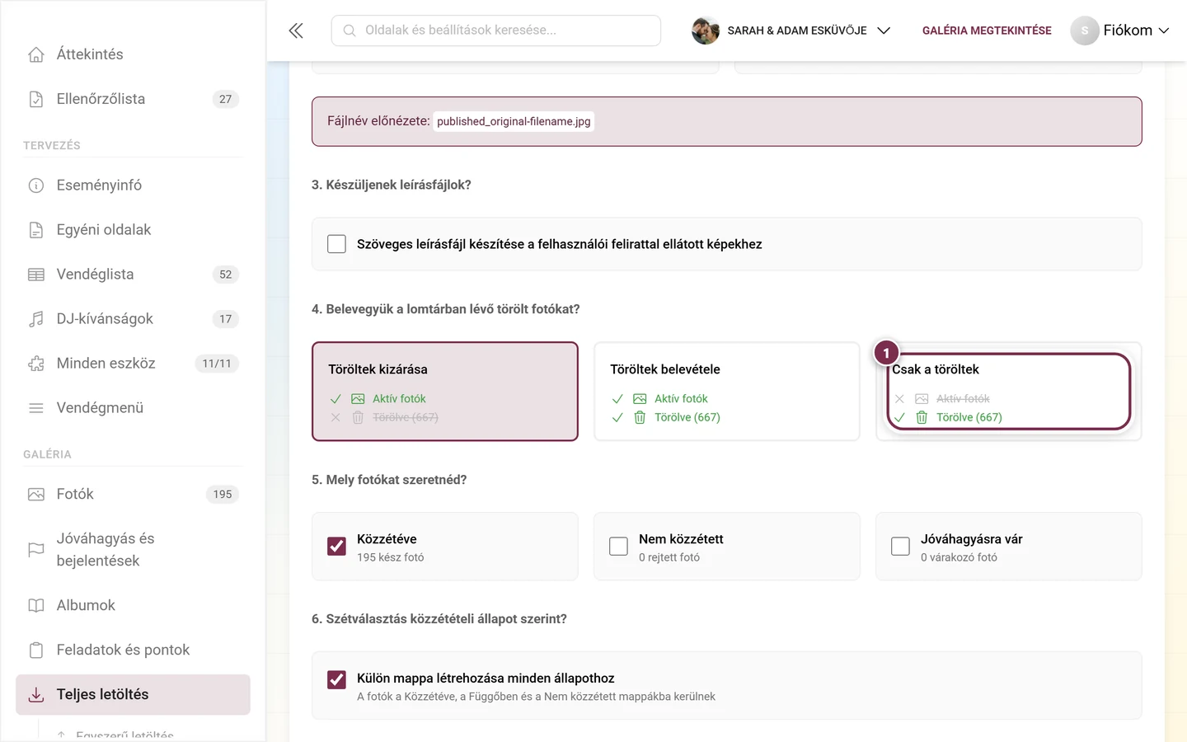Expand the Sarah & Adam Esküvője event dropdown
The image size is (1187, 742).
point(791,31)
